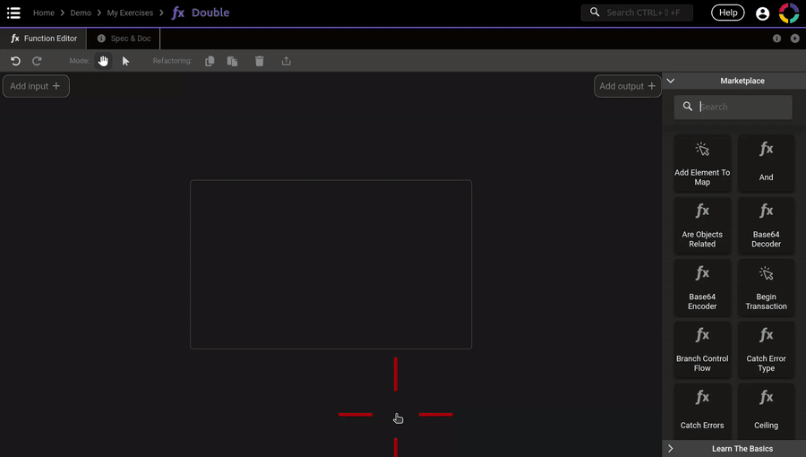The height and width of the screenshot is (457, 806).
Task: Switch to hand pan mode
Action: click(x=103, y=61)
